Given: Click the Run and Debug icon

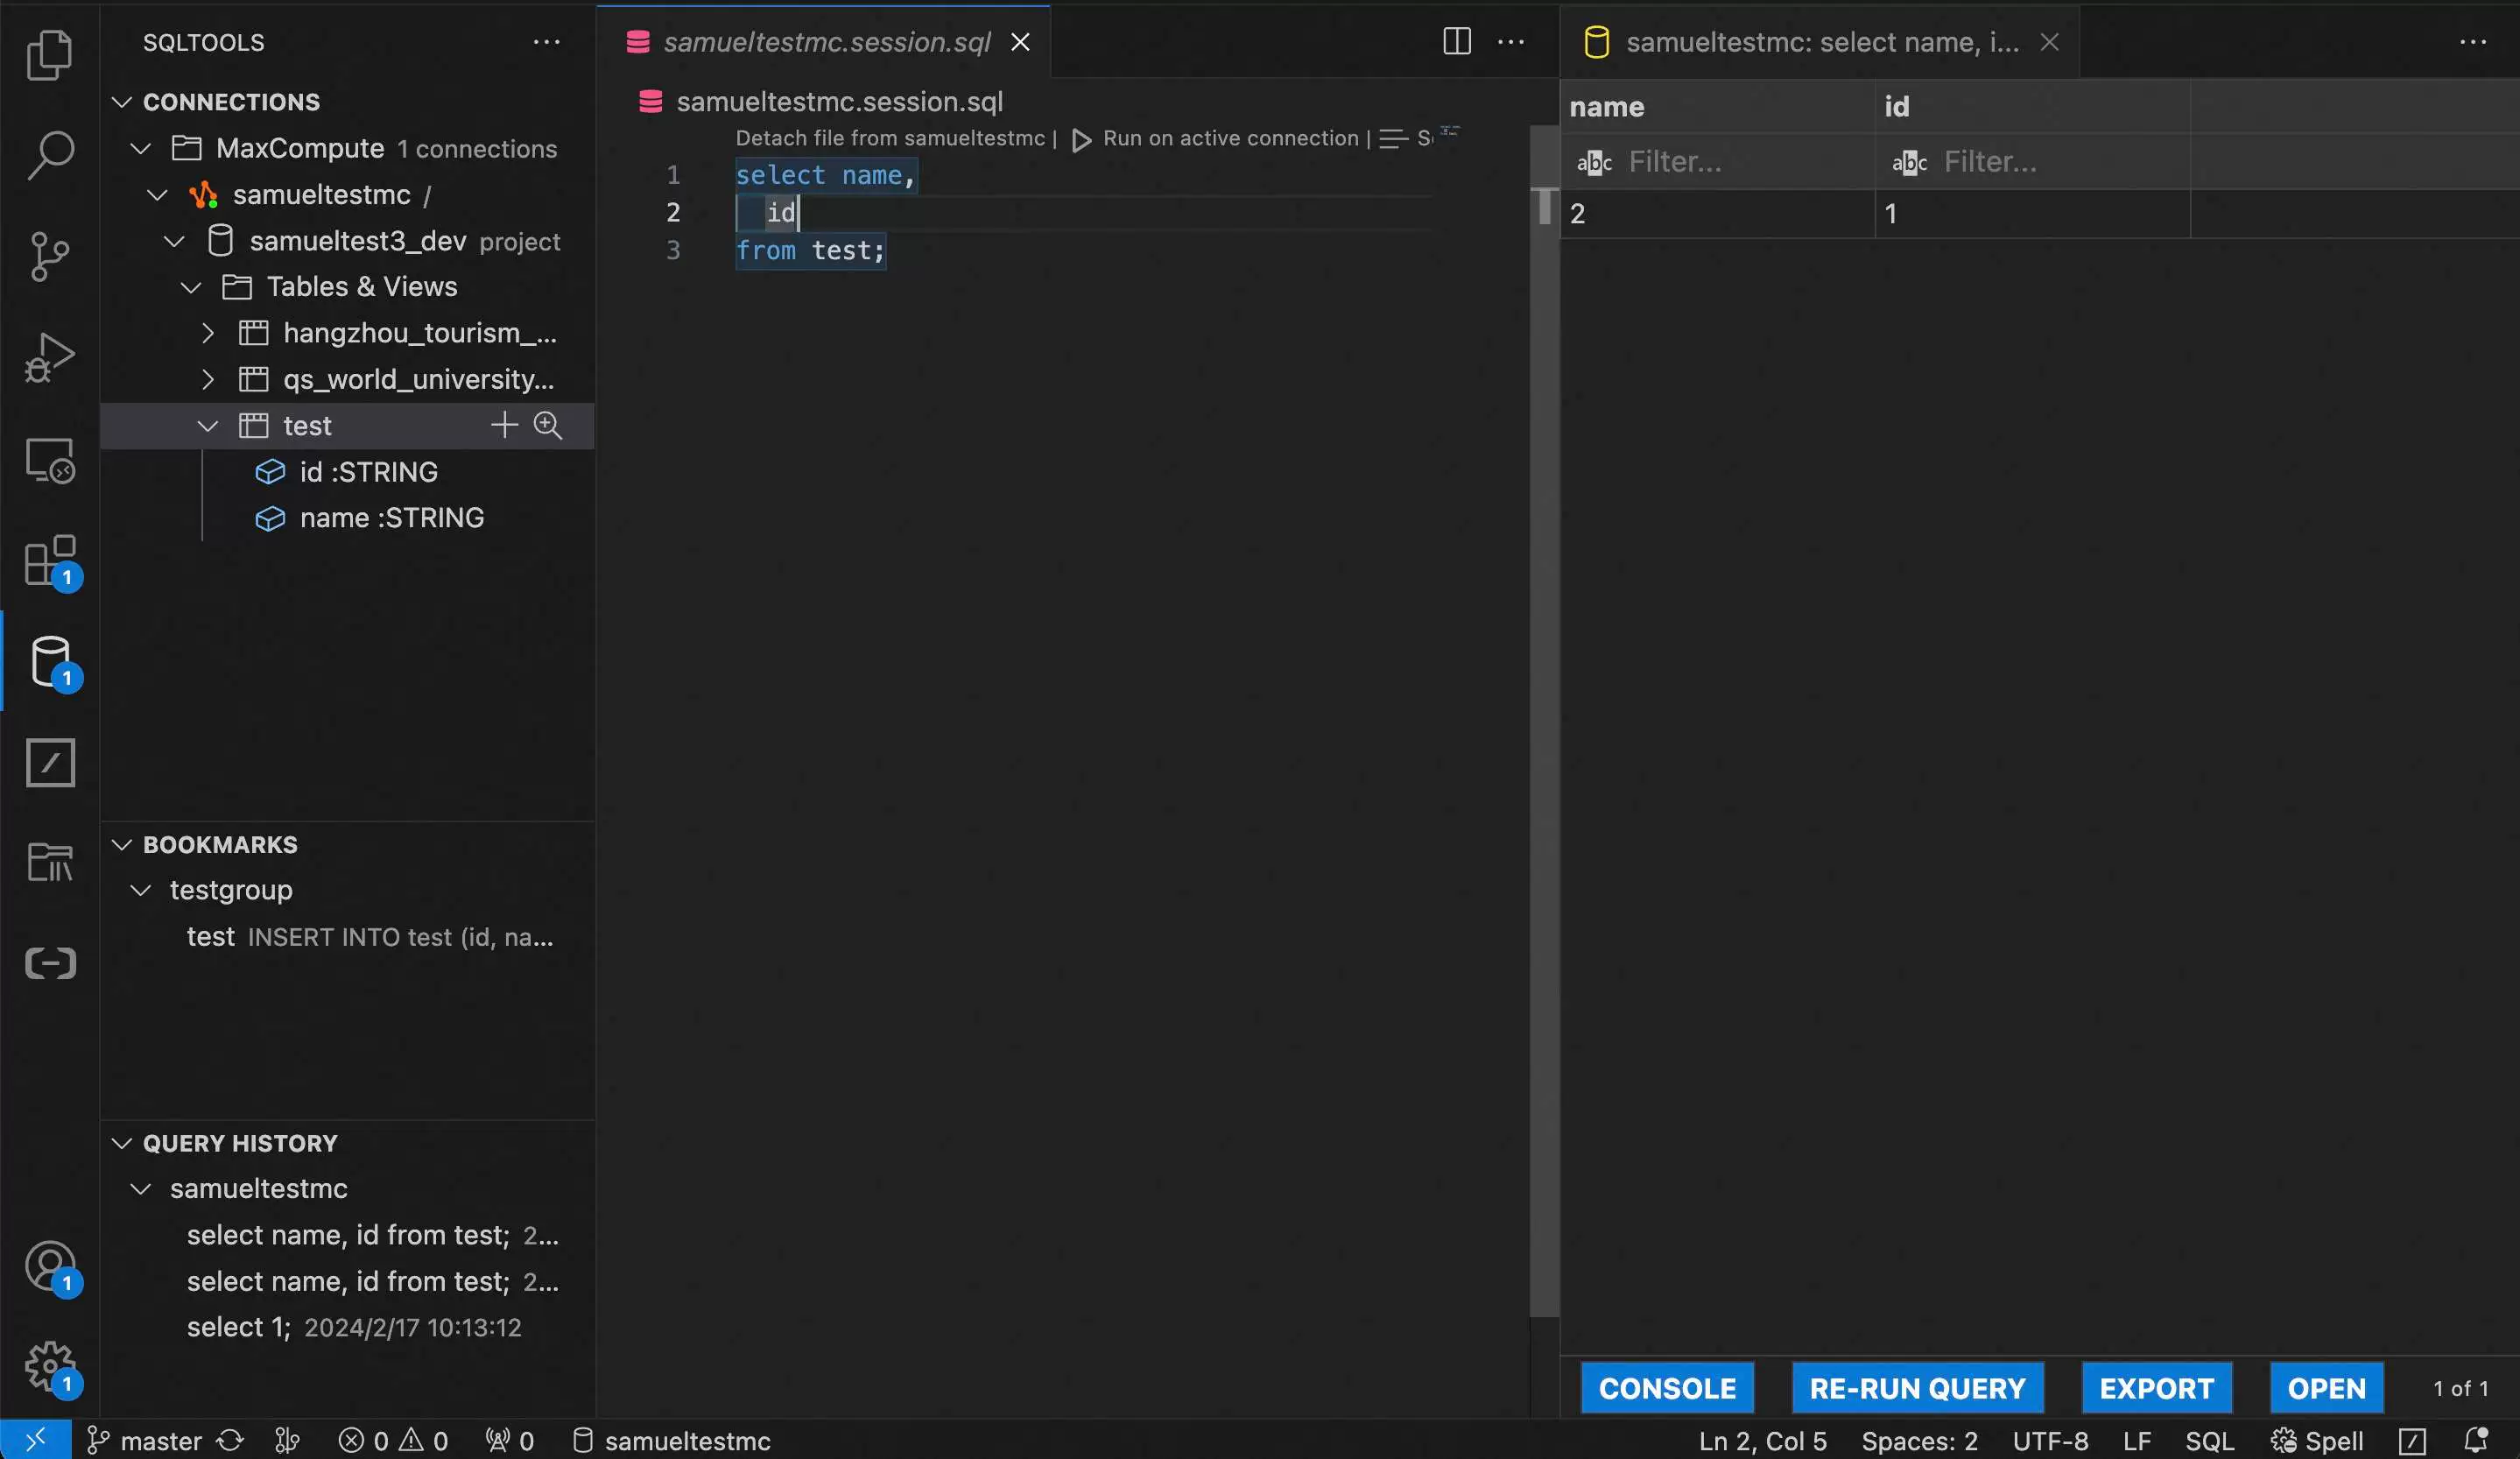Looking at the screenshot, I should (50, 357).
